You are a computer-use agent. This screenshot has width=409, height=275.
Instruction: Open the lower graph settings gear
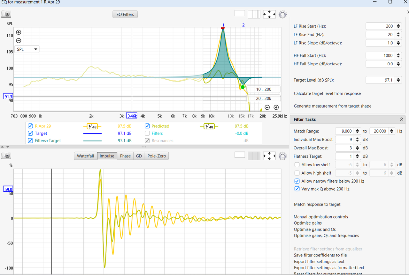283,156
